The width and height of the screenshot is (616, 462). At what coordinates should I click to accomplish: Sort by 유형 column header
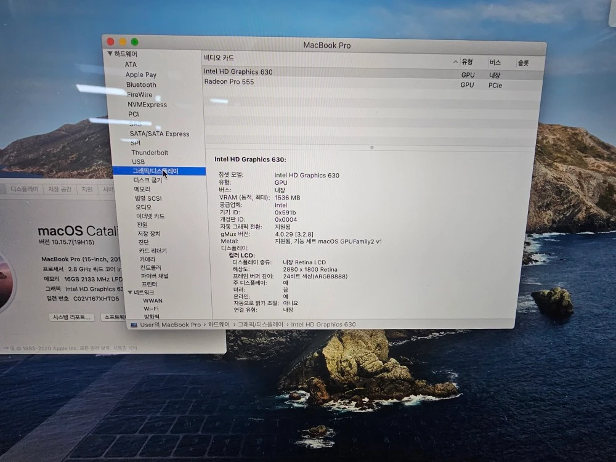click(467, 62)
